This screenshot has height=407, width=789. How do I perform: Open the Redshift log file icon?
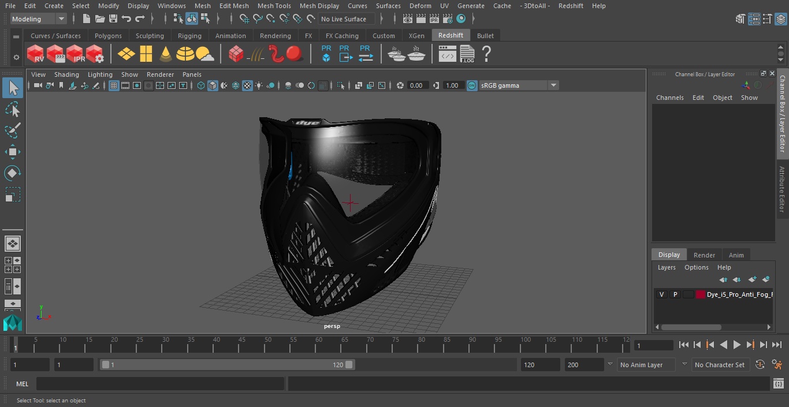pos(467,54)
